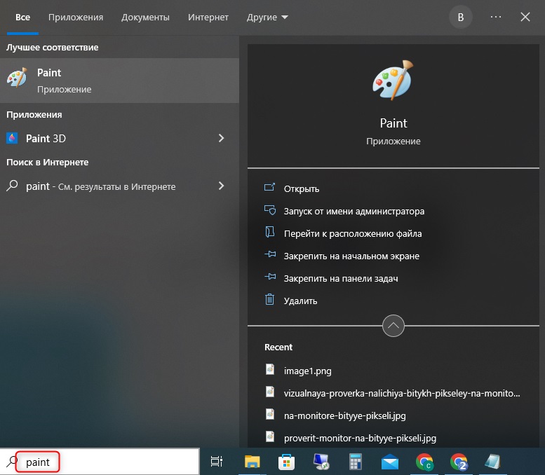Viewport: 545px width, 475px height.
Task: Switch to the Интернет tab
Action: click(208, 17)
